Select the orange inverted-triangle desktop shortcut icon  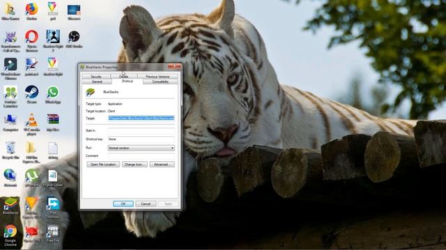tap(31, 203)
